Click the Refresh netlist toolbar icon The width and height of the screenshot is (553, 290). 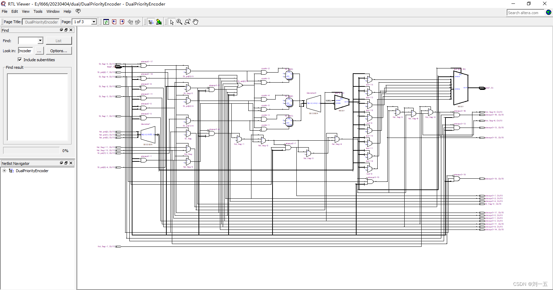(106, 22)
